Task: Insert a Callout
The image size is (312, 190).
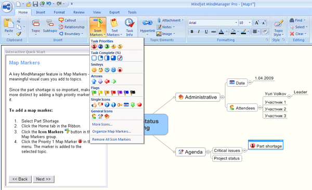Action: [68, 20]
